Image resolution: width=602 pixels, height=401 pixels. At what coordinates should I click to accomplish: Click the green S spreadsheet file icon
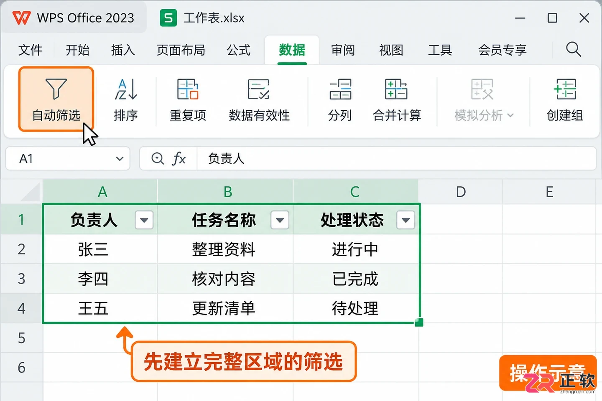click(x=168, y=18)
